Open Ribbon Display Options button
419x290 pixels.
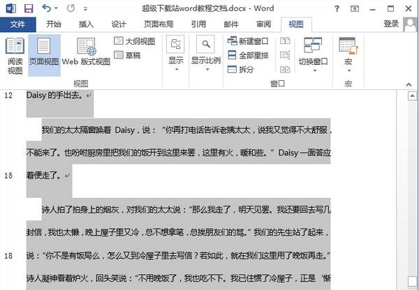pos(355,9)
